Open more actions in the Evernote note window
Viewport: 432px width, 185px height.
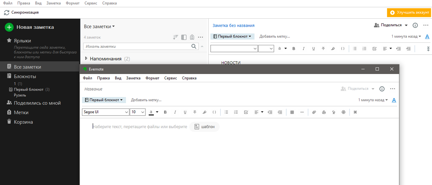click(x=392, y=89)
